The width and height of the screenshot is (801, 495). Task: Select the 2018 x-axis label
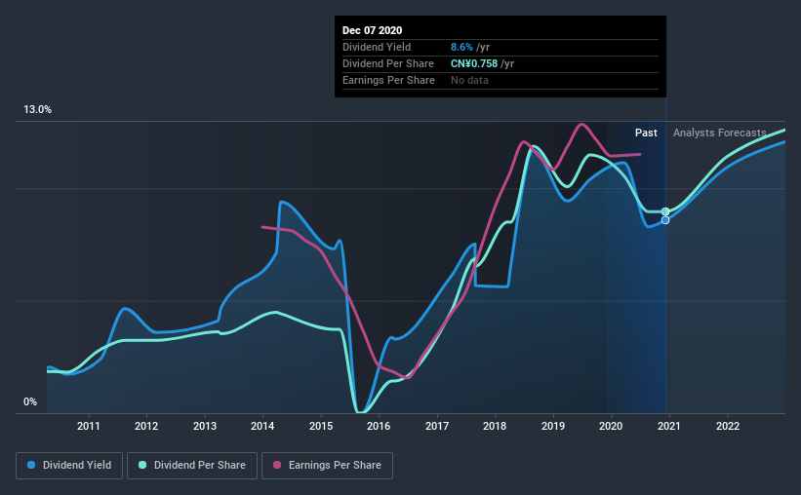coord(495,426)
